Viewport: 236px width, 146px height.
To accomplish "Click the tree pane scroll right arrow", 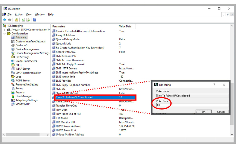I will pos(48,135).
